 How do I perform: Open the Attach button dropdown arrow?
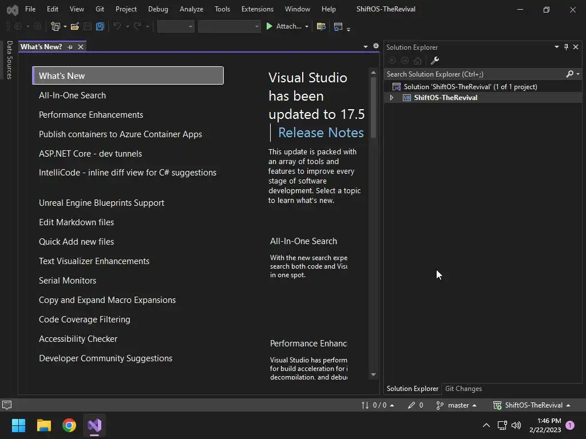pos(307,26)
